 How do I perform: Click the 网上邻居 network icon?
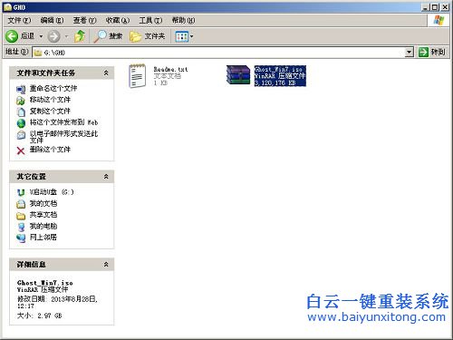click(21, 238)
